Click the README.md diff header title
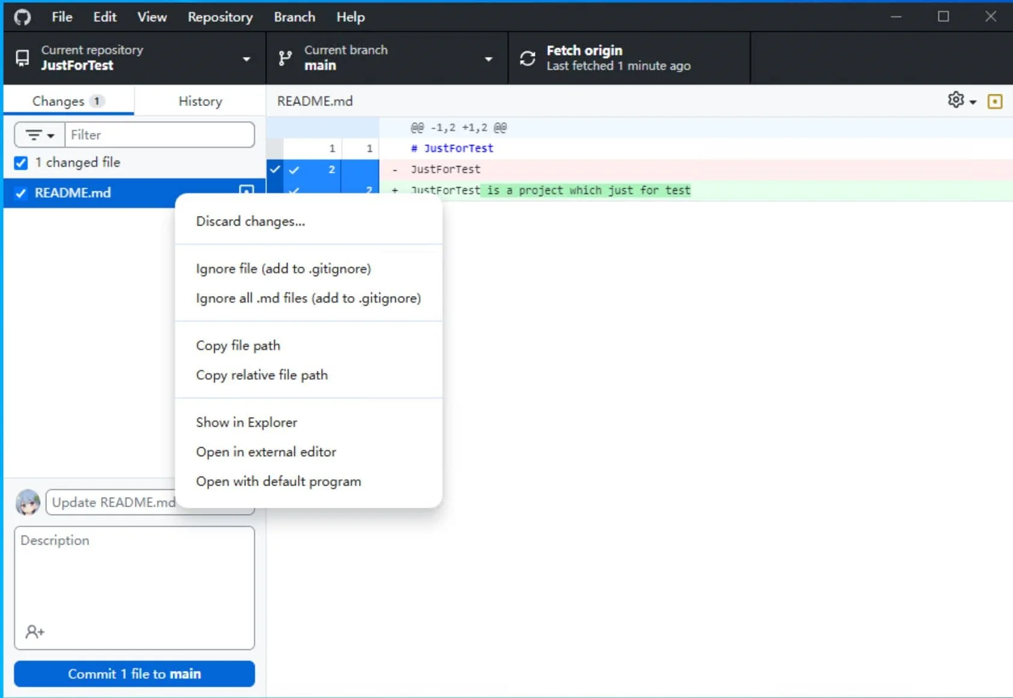1013x698 pixels. point(315,100)
